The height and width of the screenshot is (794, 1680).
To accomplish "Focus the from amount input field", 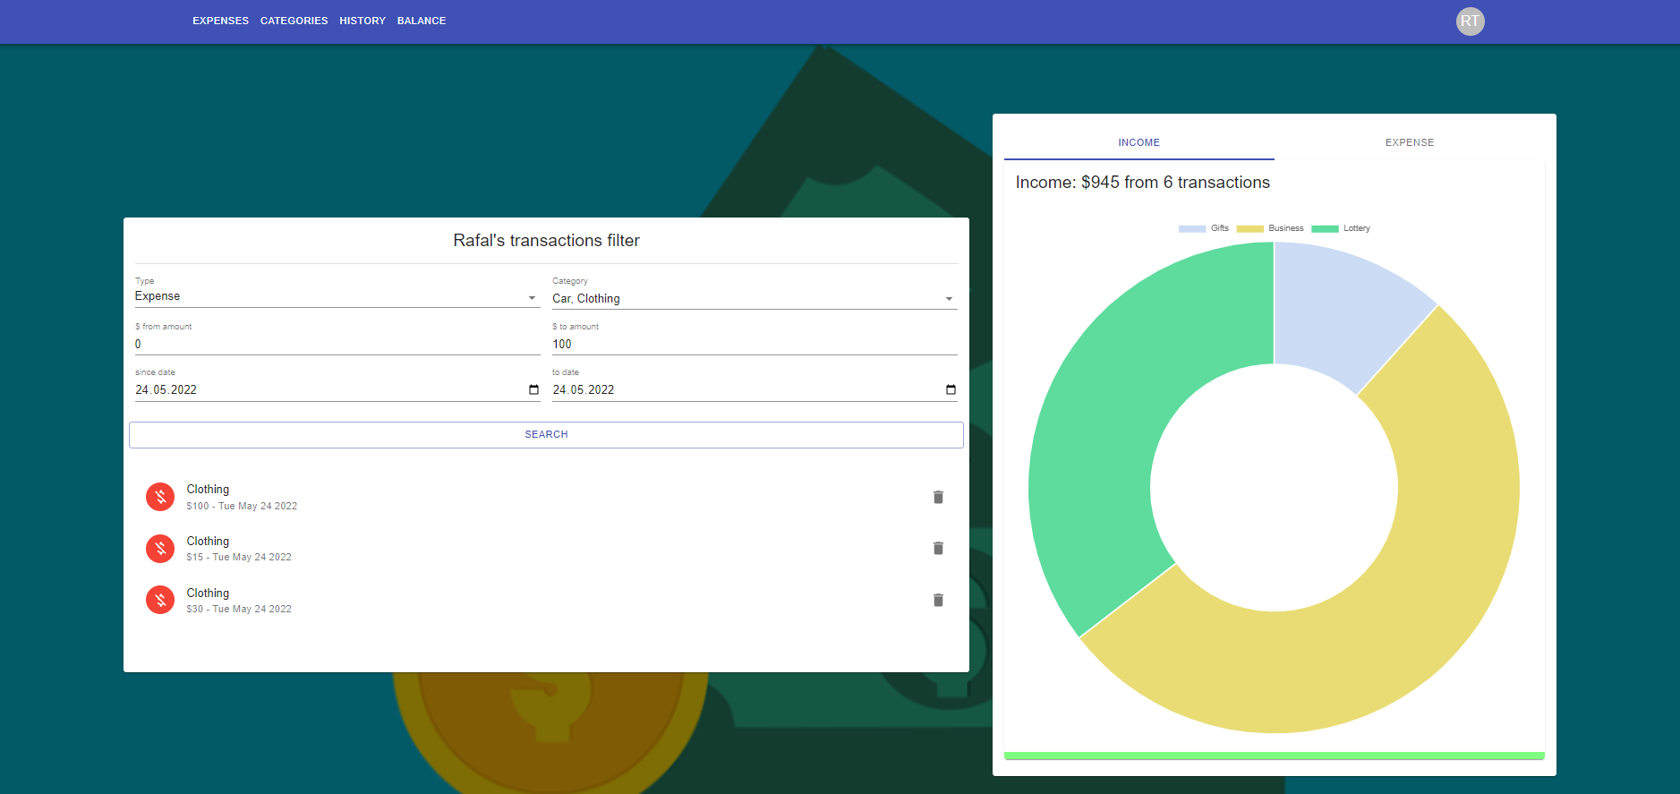I will pyautogui.click(x=337, y=344).
